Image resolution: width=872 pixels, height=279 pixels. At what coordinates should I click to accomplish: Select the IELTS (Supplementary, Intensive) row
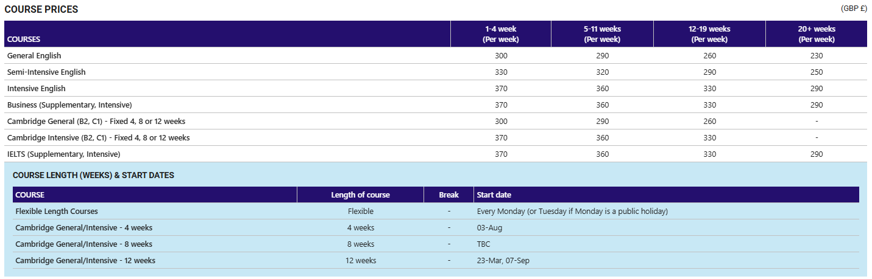coord(63,154)
